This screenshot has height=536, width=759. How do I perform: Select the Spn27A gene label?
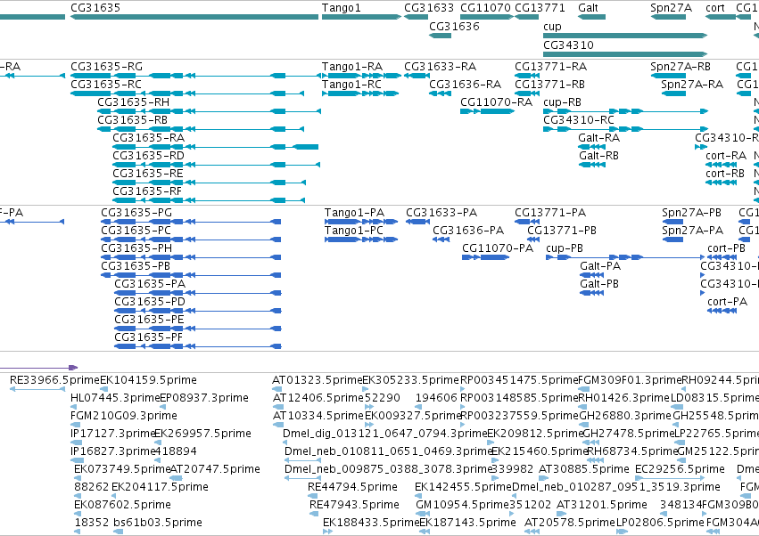(671, 8)
